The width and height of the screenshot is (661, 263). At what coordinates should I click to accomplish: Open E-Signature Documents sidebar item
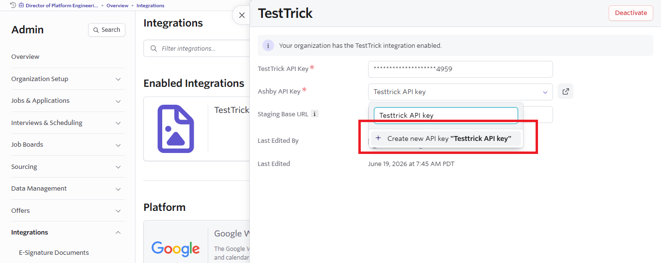54,252
